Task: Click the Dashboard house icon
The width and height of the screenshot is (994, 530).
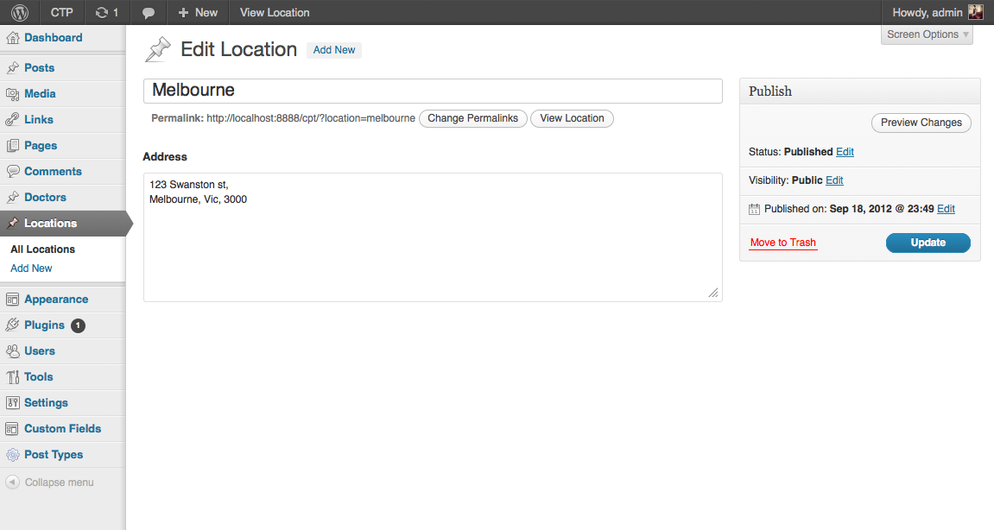Action: pyautogui.click(x=12, y=38)
